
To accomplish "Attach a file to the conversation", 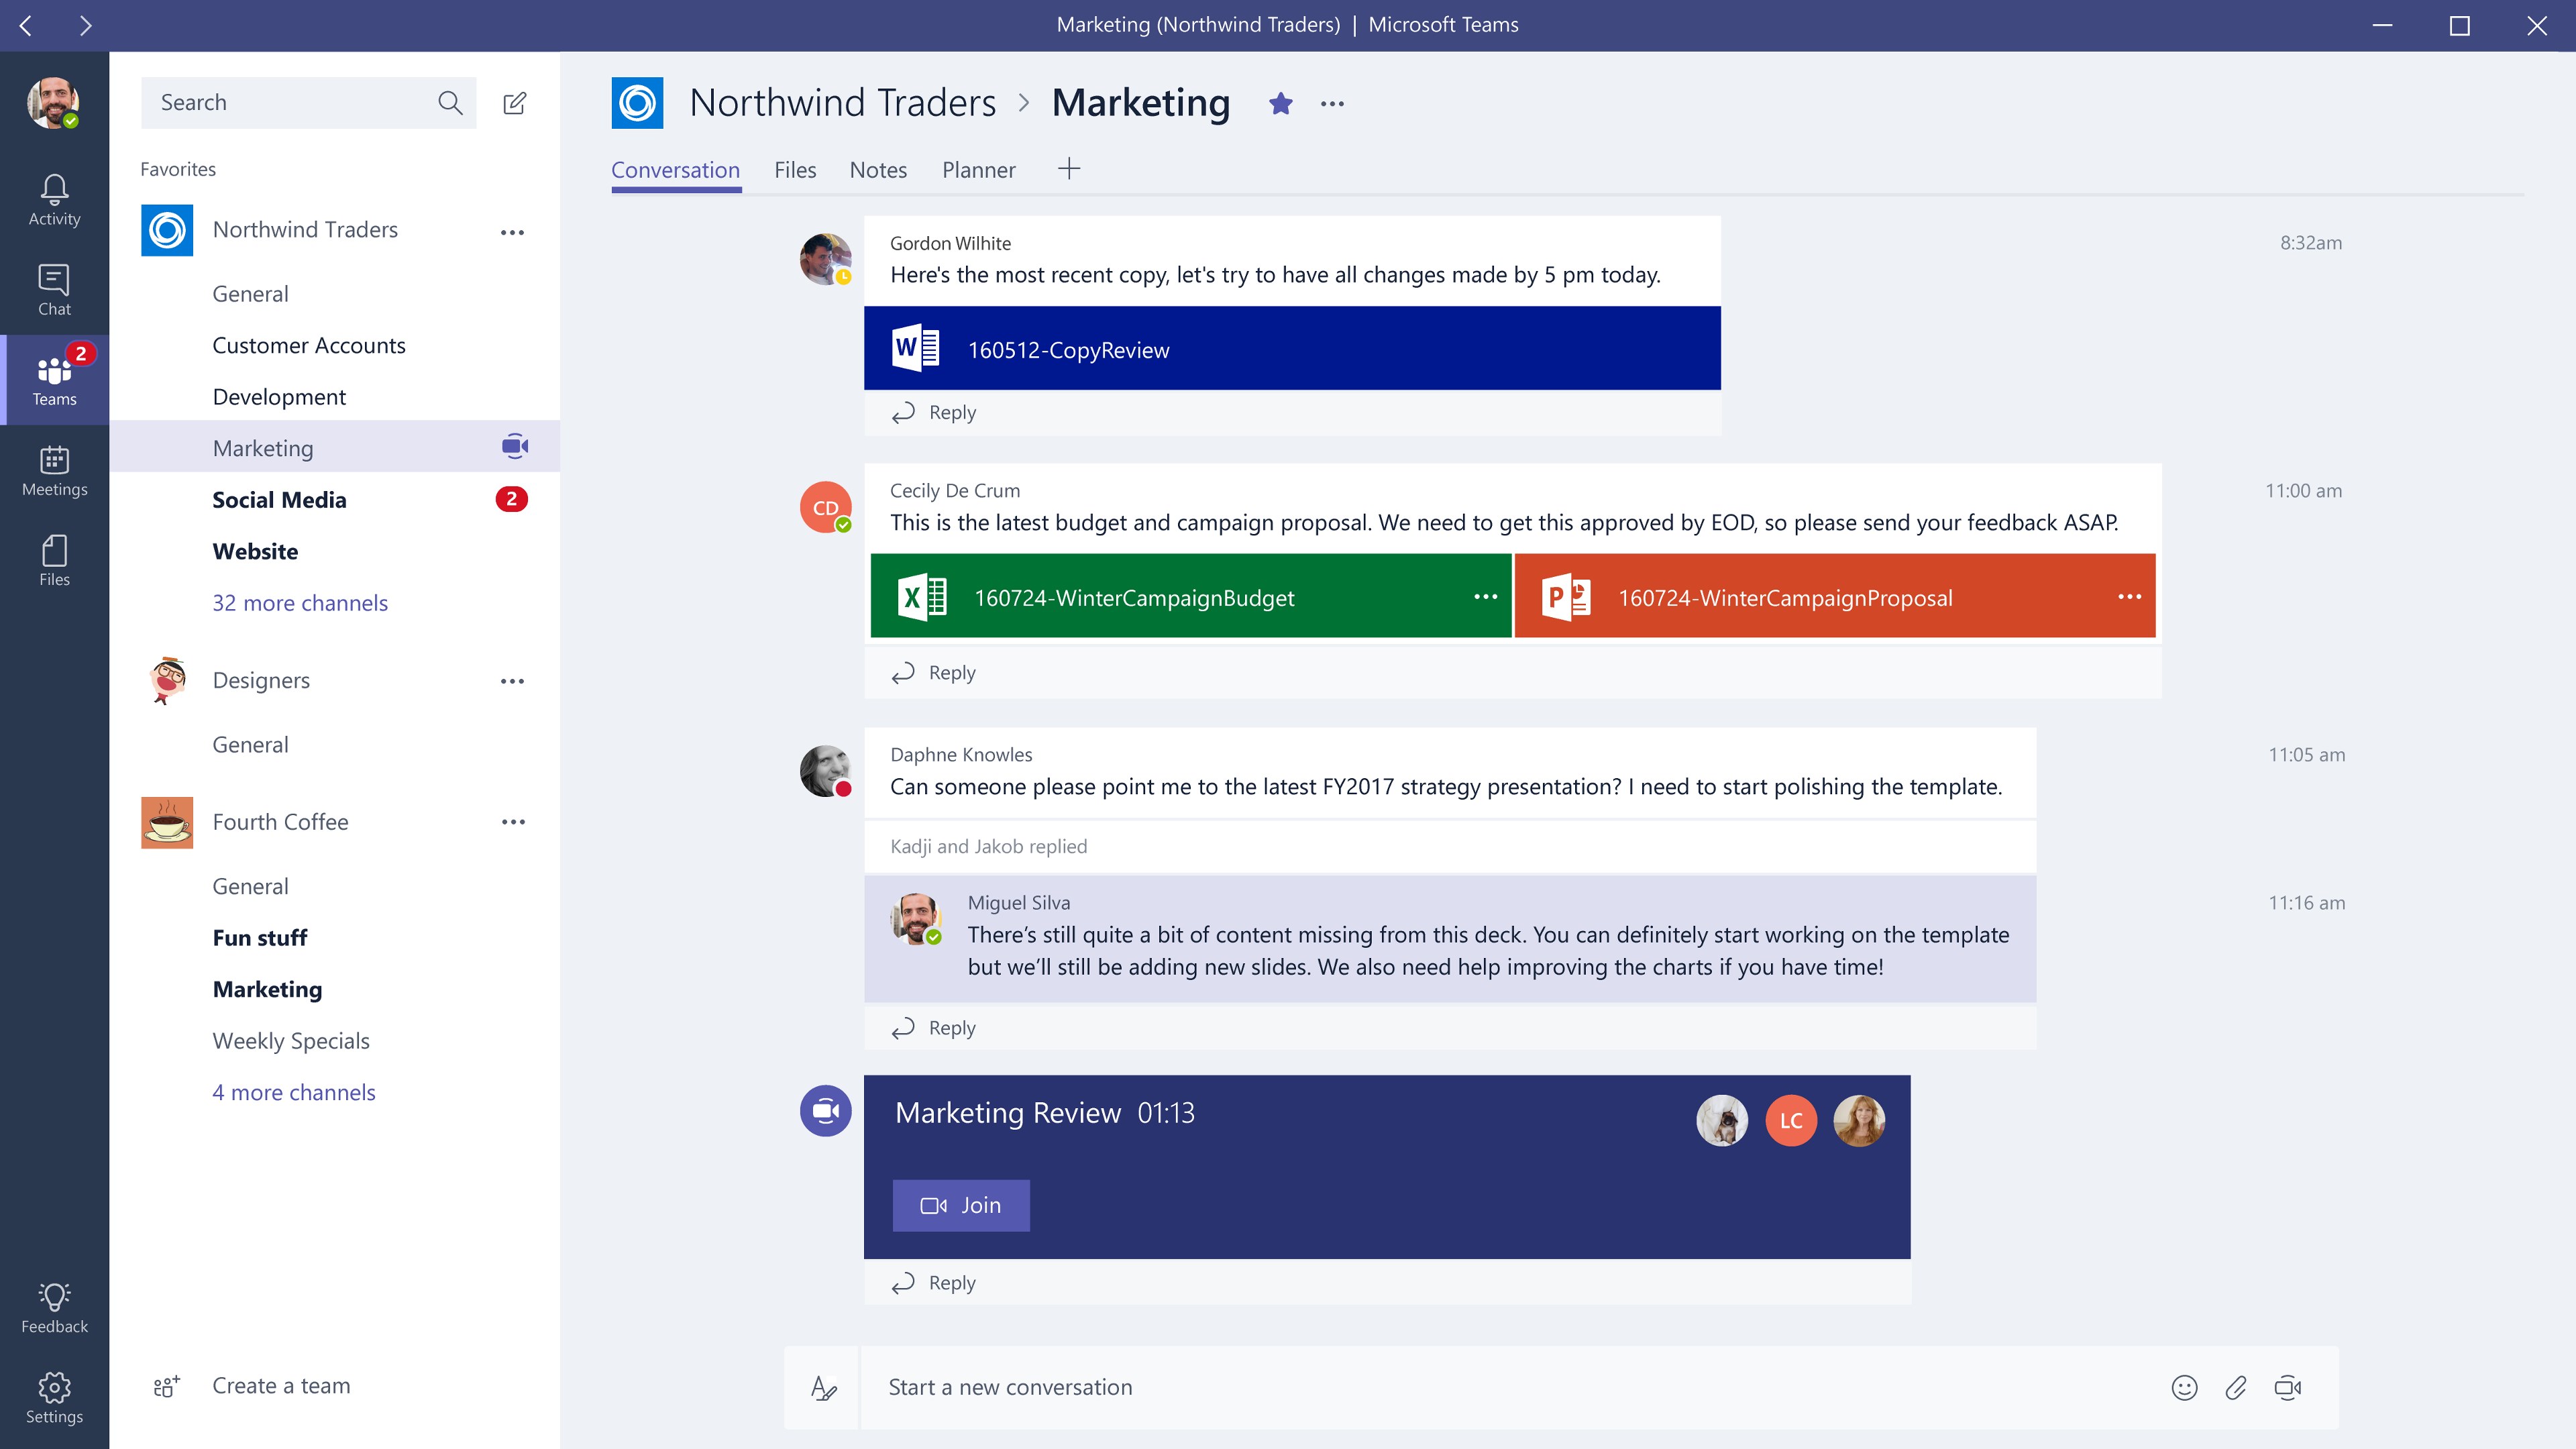I will point(2237,1387).
